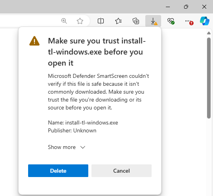Click the 'Name: install-tl-windows.exe' text
The width and height of the screenshot is (213, 196).
(x=83, y=122)
